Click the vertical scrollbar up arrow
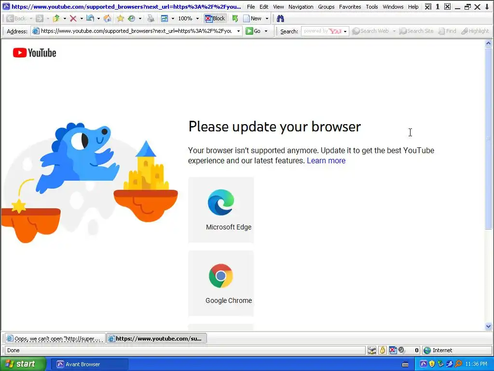The height and width of the screenshot is (371, 494). (x=488, y=43)
